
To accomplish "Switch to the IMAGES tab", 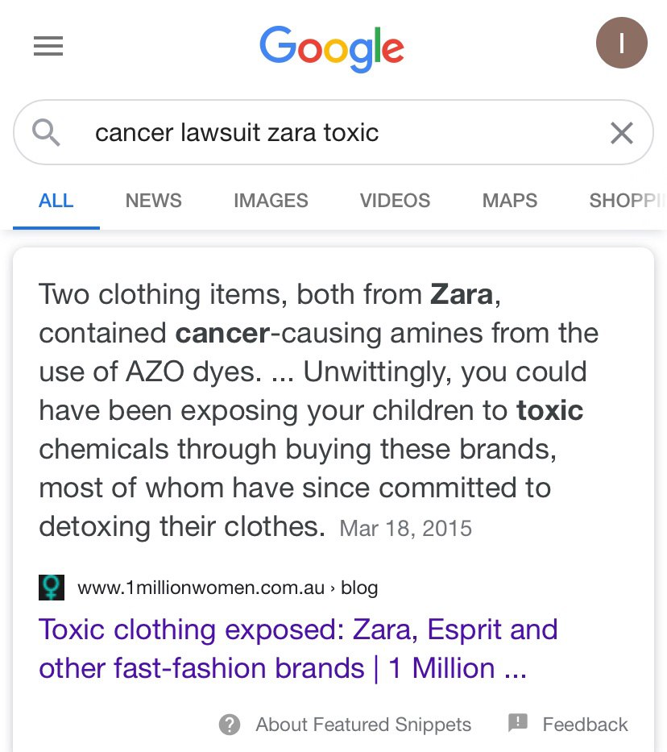I will [271, 201].
